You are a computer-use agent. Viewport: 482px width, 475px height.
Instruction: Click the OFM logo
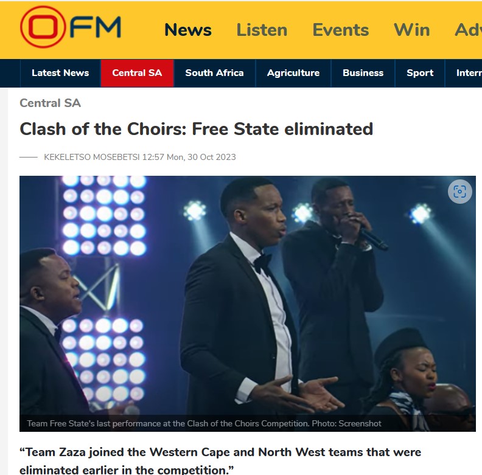pos(71,27)
